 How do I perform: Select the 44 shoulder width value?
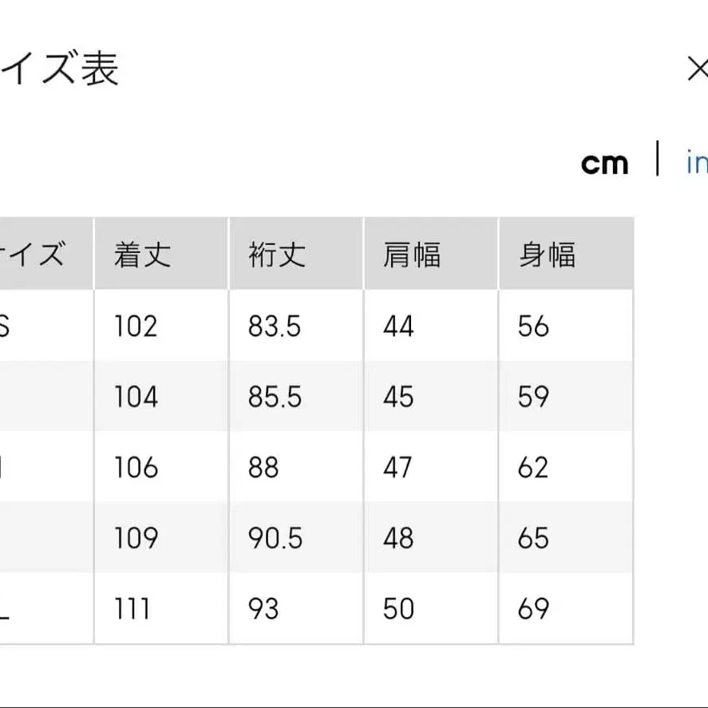(x=397, y=325)
